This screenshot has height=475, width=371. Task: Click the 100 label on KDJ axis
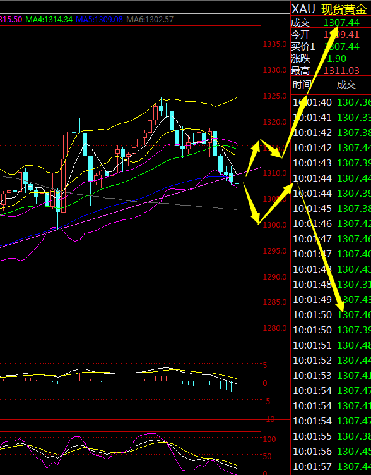(269, 439)
